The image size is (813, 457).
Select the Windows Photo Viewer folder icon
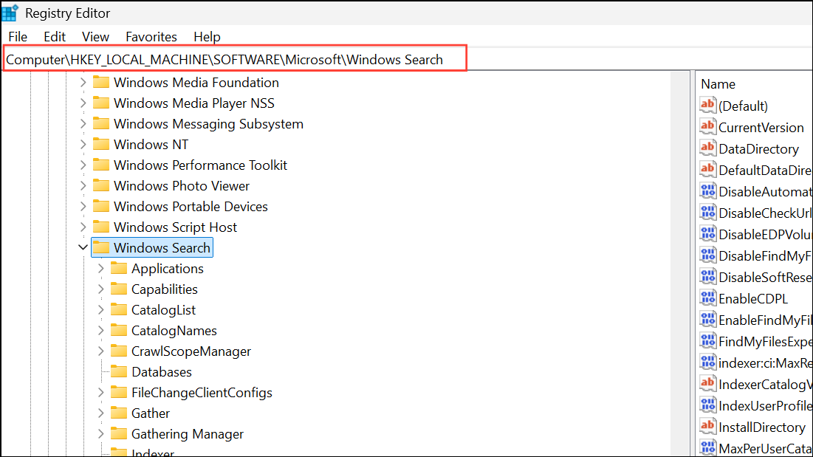pos(100,185)
